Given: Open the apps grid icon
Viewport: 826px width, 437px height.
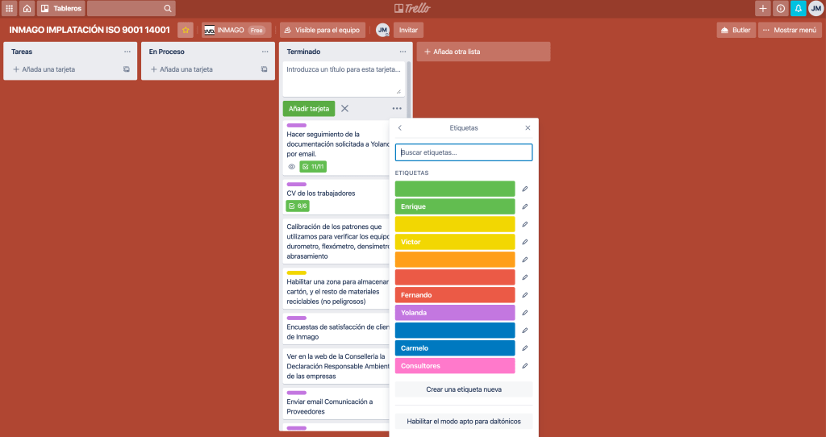Looking at the screenshot, I should coord(9,8).
